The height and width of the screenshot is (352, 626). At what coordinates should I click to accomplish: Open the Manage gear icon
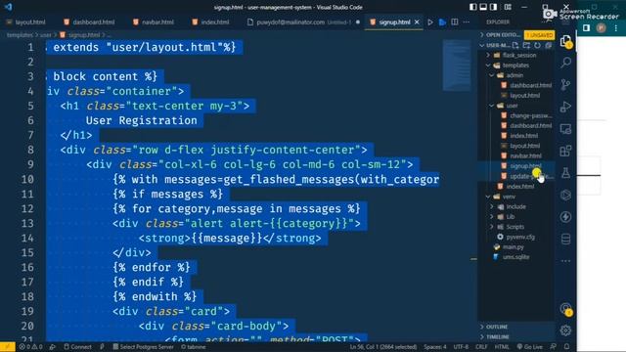(x=565, y=330)
